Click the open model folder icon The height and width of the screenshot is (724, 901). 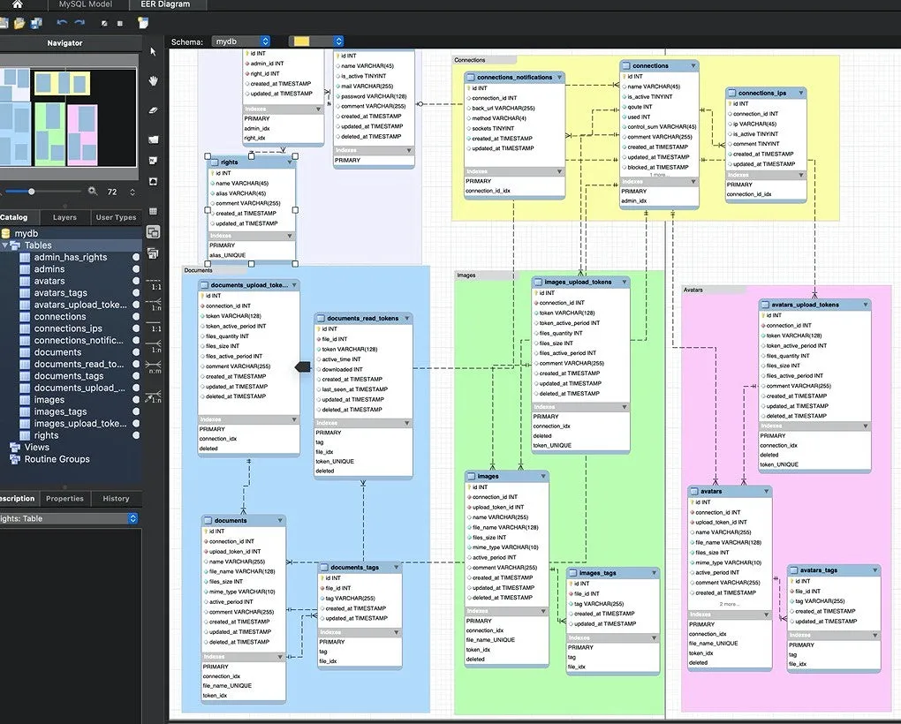19,22
